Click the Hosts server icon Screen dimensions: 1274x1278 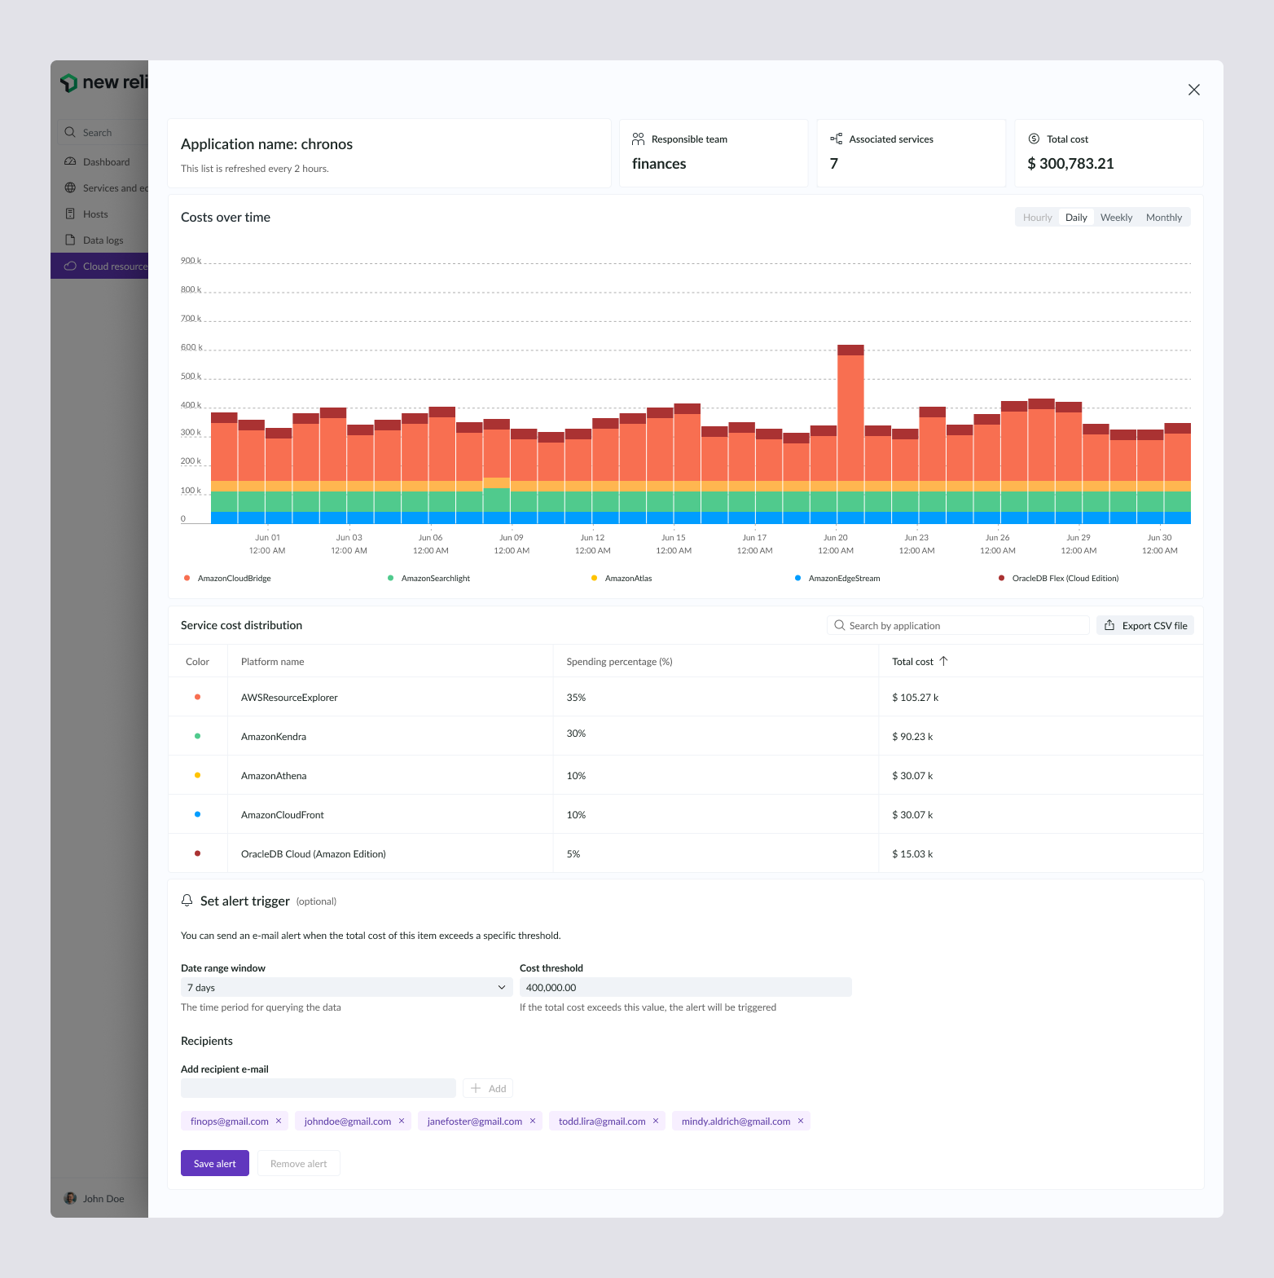[70, 214]
